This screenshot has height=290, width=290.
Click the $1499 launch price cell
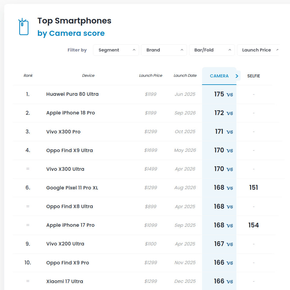pyautogui.click(x=151, y=169)
